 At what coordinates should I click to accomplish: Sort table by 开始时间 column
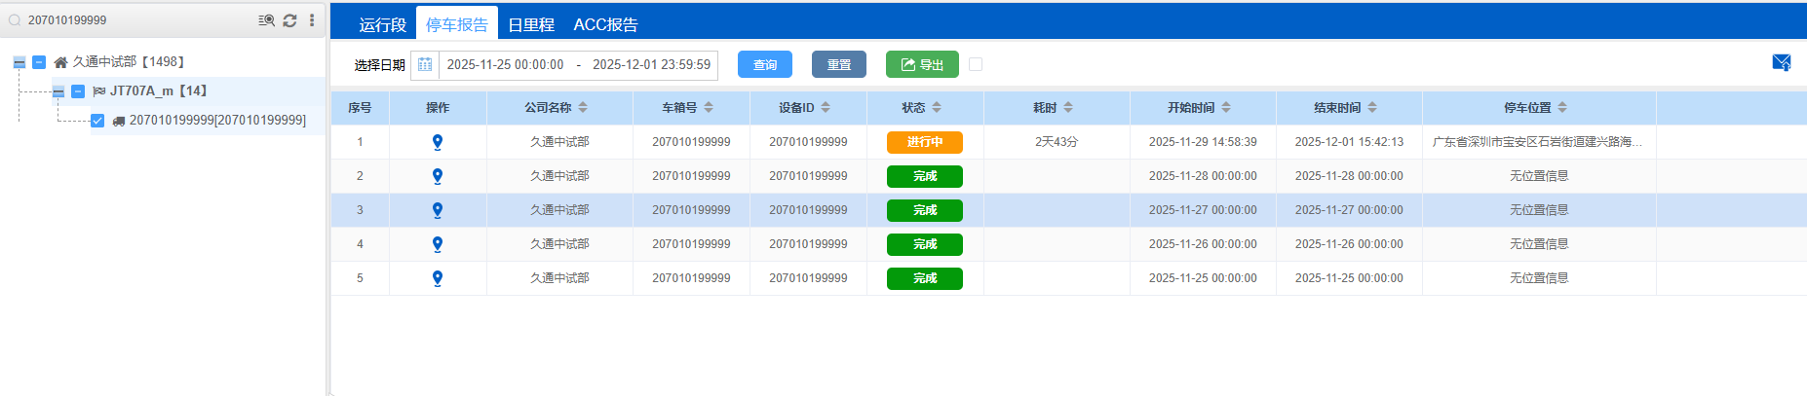(1225, 108)
